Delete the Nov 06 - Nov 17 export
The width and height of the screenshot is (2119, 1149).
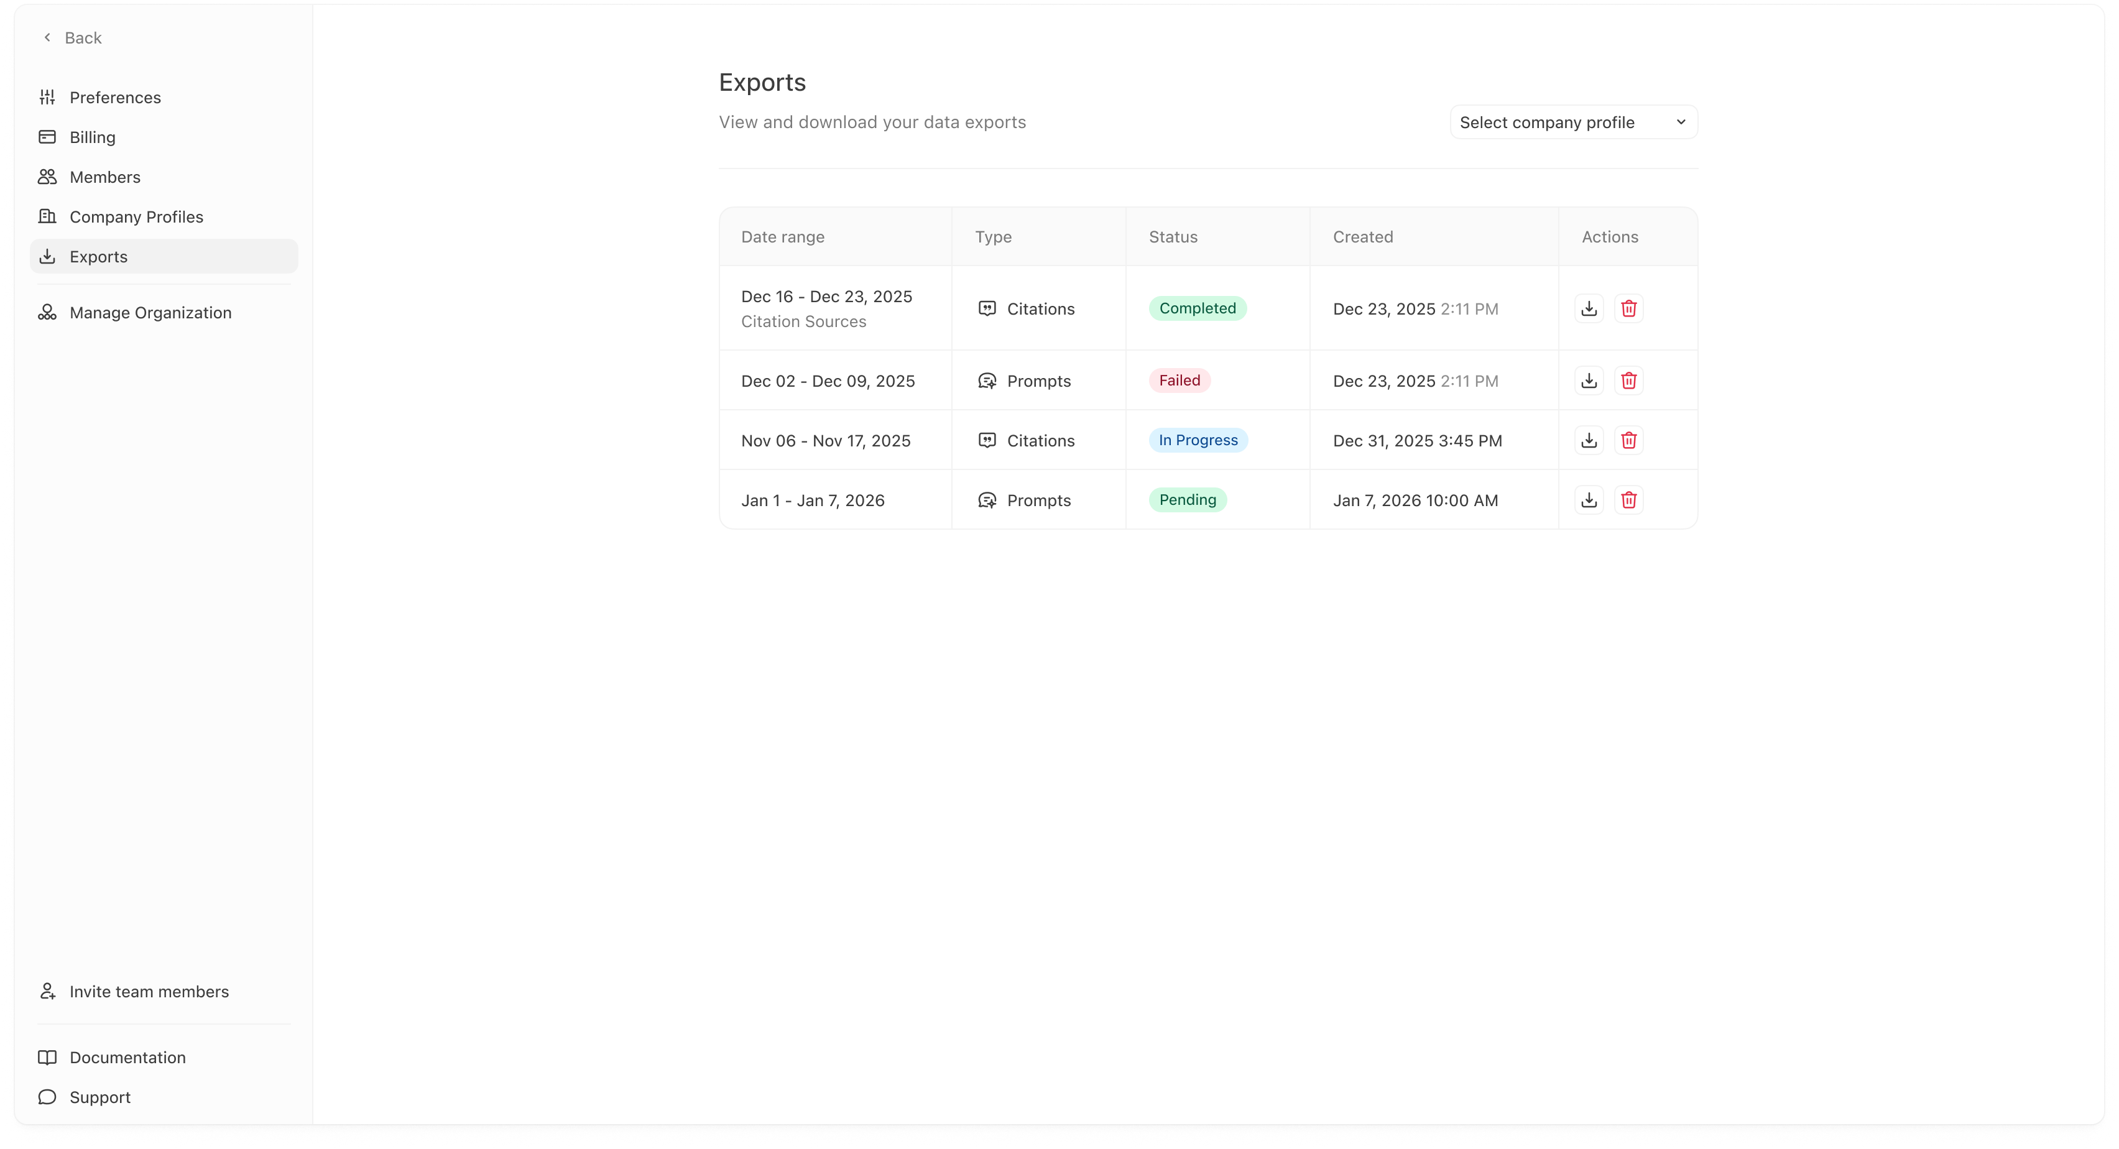click(x=1628, y=440)
